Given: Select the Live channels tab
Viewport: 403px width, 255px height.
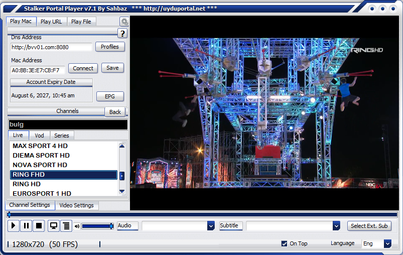Looking at the screenshot, I should 18,135.
